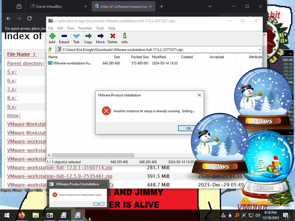Image resolution: width=295 pixels, height=221 pixels.
Task: Click the browser Forward arrow
Action: pos(19,18)
